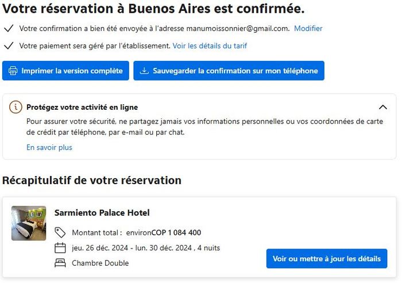The width and height of the screenshot is (402, 283).
Task: Click the printer icon
Action: [13, 71]
